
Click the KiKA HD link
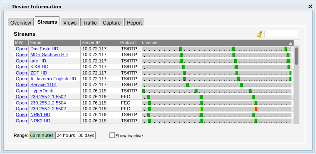pos(39,67)
